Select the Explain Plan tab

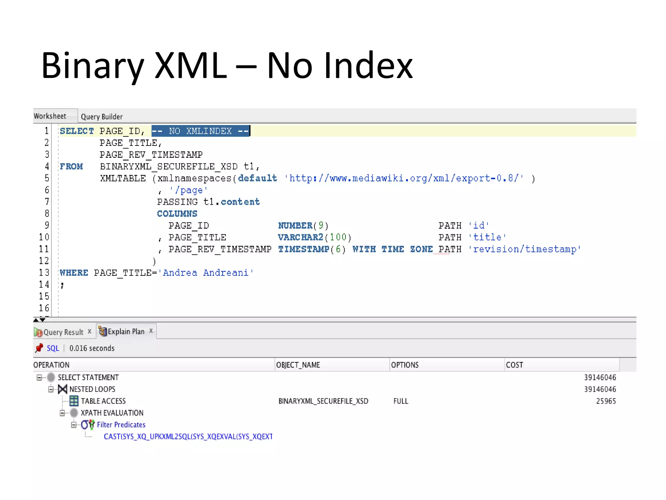click(x=126, y=331)
